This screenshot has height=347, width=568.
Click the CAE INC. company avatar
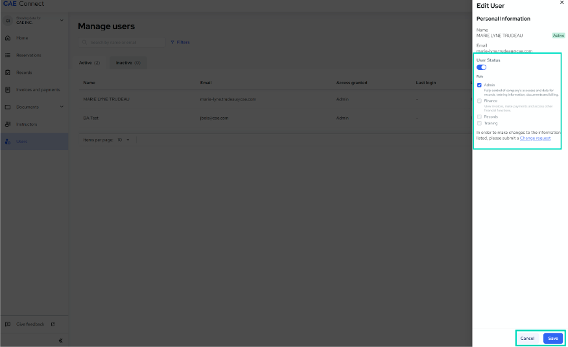tap(8, 21)
